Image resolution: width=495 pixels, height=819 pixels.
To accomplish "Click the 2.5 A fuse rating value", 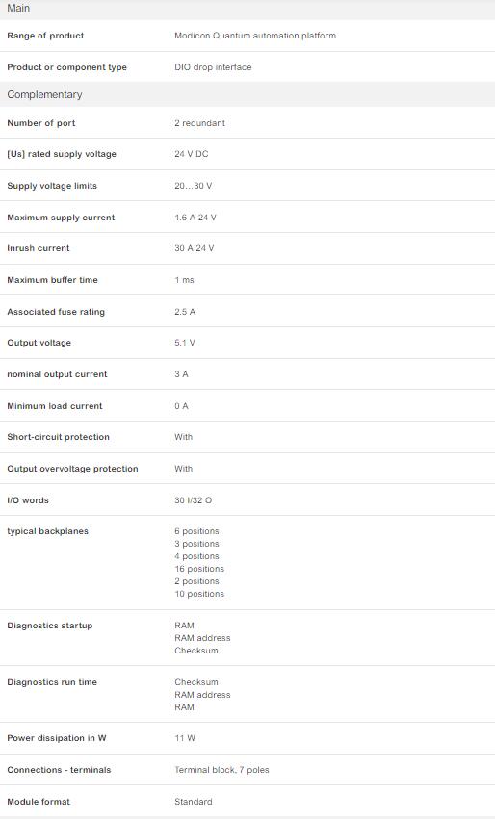I will coord(185,312).
